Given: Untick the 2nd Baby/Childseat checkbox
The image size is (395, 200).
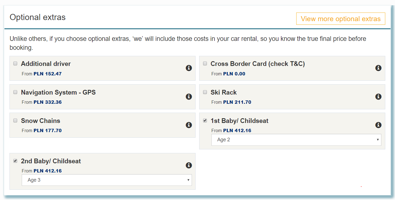Looking at the screenshot, I should pos(15,161).
